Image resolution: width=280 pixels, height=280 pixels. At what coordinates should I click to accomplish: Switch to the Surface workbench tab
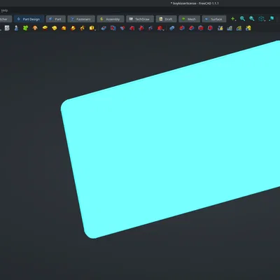point(214,19)
